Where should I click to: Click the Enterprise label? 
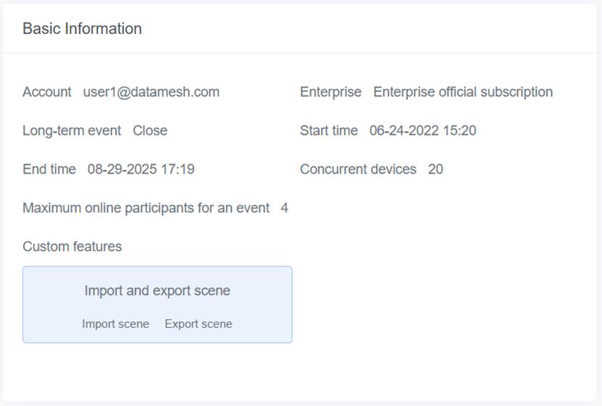click(x=330, y=92)
